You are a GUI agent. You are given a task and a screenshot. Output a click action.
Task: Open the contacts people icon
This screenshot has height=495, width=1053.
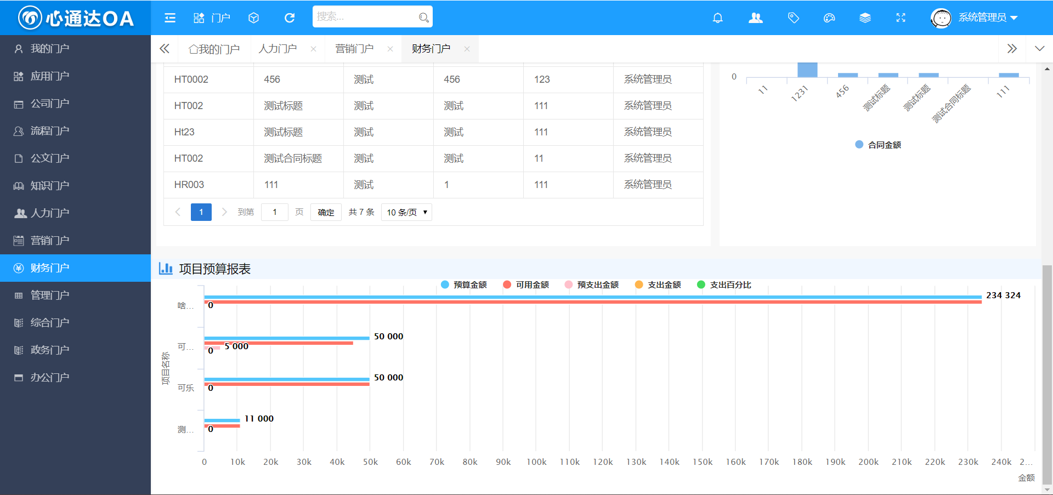pyautogui.click(x=756, y=18)
